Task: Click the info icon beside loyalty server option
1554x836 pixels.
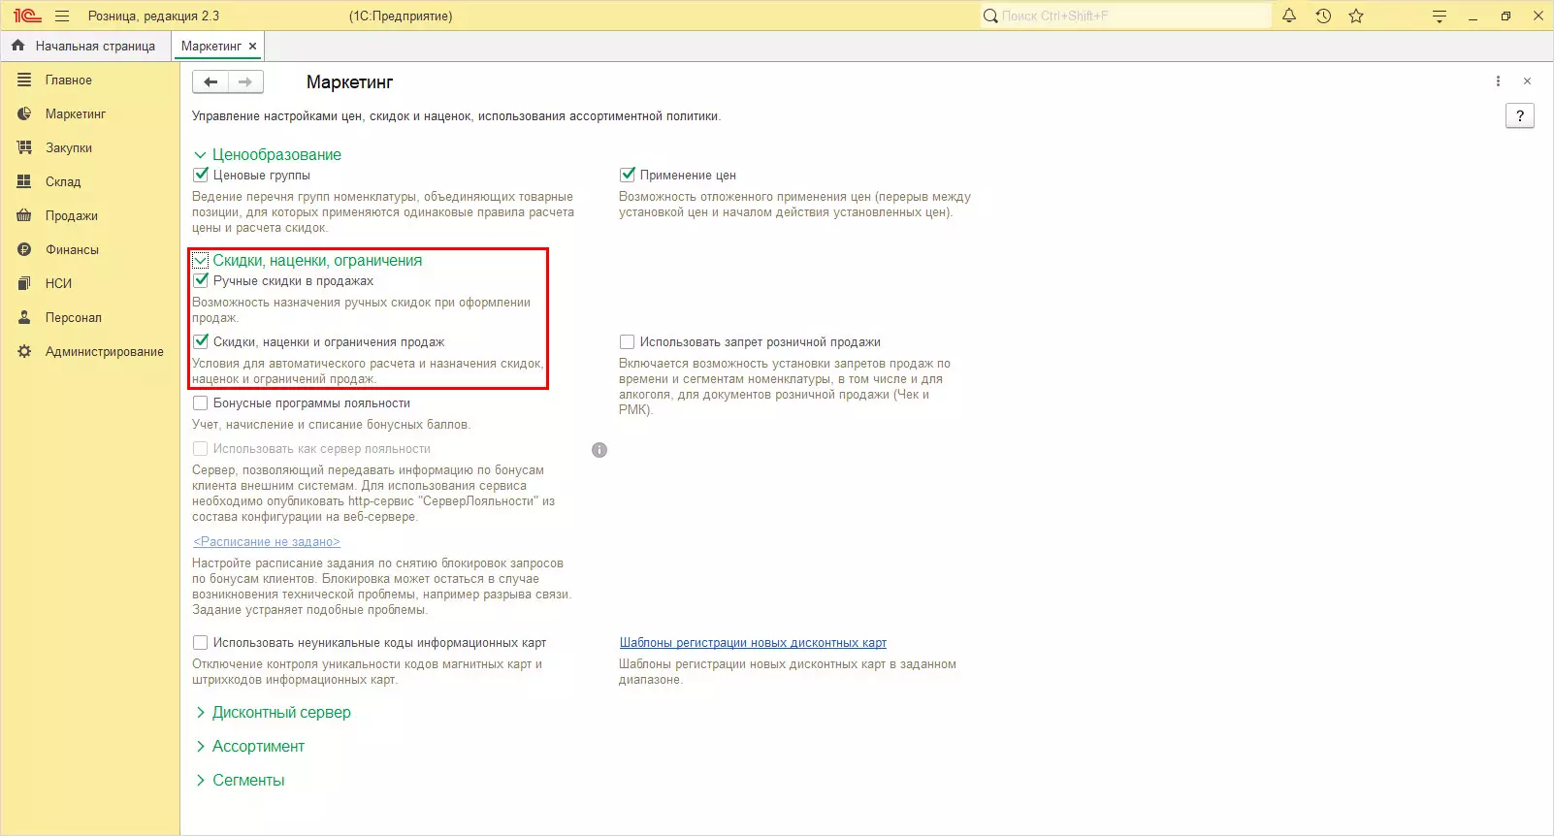Action: click(x=599, y=450)
